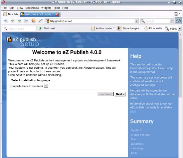Toggle Fit to width
The height and width of the screenshot is (158, 183).
(x=153, y=28)
